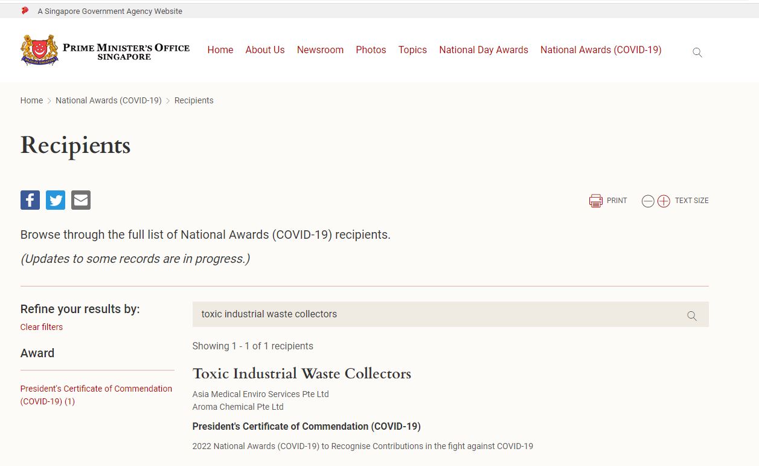Share page via Twitter icon
Screen dimensions: 759x466
56,200
